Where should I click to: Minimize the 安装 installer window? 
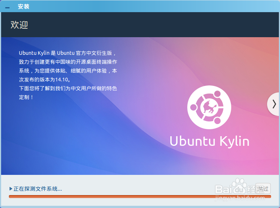[x=7, y=8]
